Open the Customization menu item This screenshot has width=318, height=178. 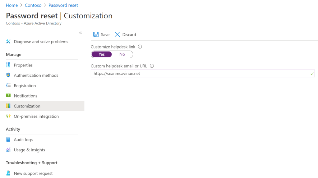[27, 106]
